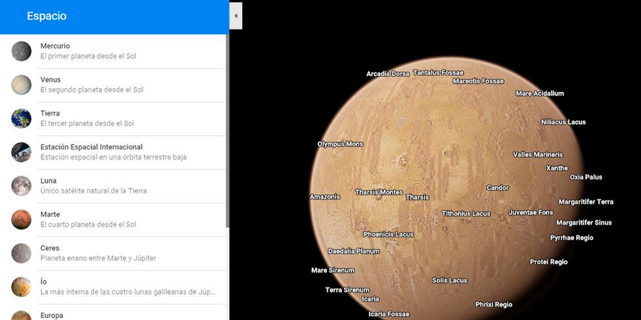The image size is (641, 320).
Task: Open the Mare Acidalium label
Action: (x=540, y=93)
